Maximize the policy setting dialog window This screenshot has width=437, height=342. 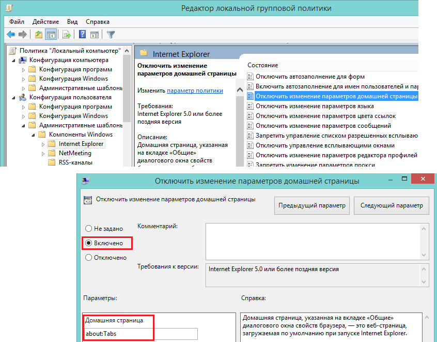tap(404, 179)
